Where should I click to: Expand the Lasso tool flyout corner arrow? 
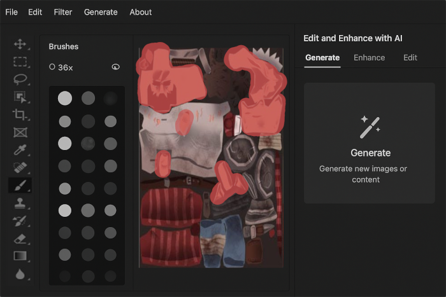[29, 84]
